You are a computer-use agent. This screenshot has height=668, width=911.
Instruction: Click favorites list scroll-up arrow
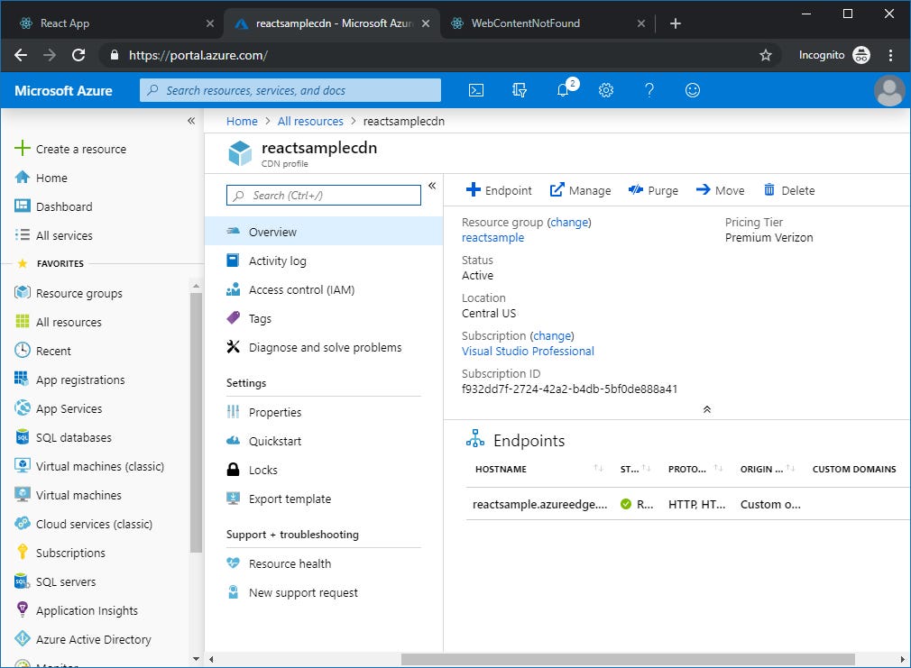pos(196,286)
